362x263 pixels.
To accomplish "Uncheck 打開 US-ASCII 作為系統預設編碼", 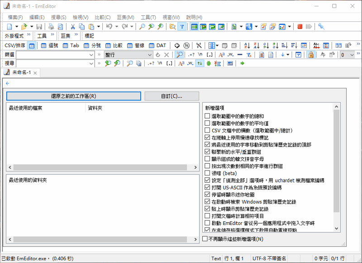I will [207, 187].
